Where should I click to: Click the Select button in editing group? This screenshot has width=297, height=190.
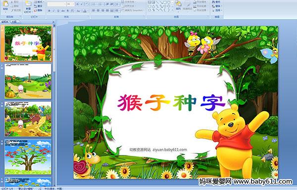[x=216, y=10]
